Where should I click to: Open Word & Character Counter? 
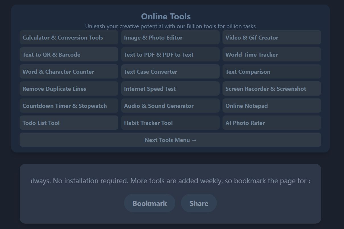69,72
